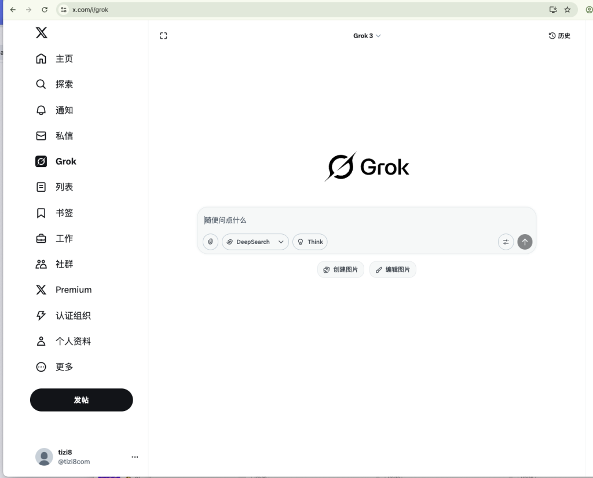Click the 更多 label
593x478 pixels.
(64, 366)
